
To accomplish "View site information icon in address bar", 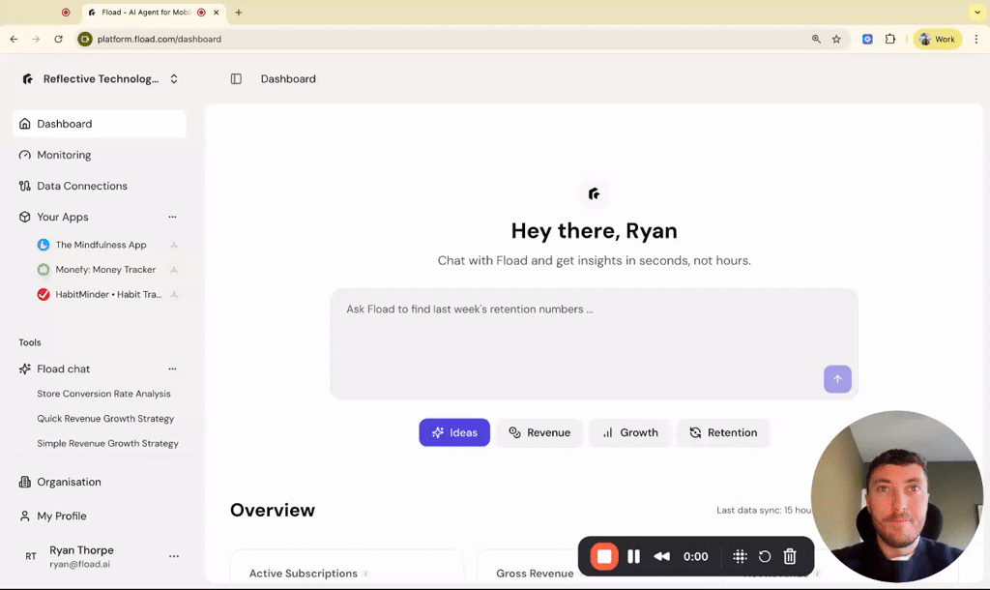I will tap(85, 39).
